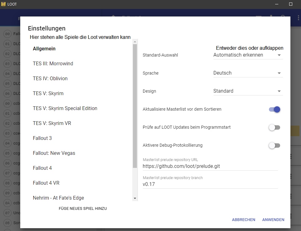Viewport: 301px width, 231px height.
Task: Disable 'Aktualisiere Masterlist vor dem Sortieren' switch
Action: [x=275, y=109]
